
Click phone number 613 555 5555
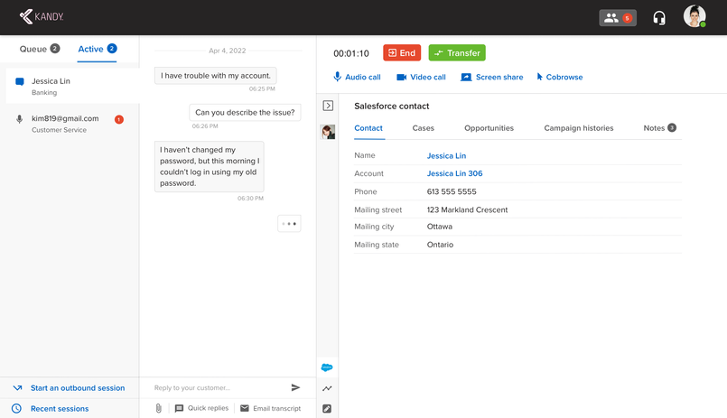452,191
